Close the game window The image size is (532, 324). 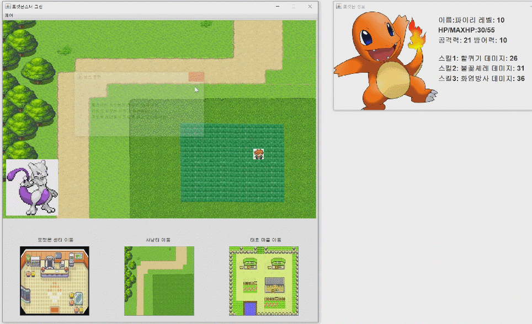[x=310, y=7]
